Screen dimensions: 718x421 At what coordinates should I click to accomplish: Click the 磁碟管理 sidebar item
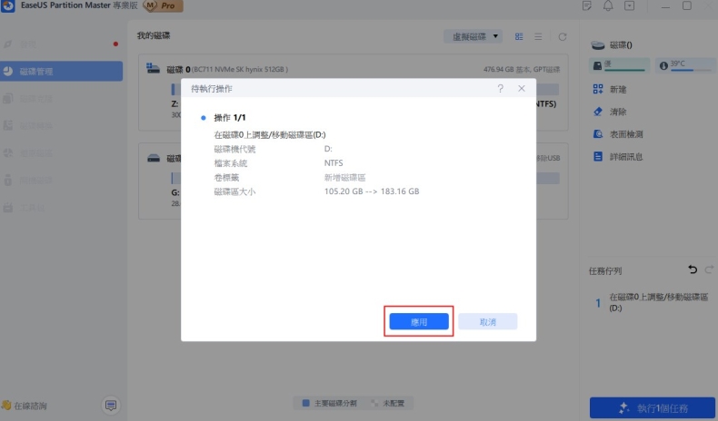coord(62,72)
